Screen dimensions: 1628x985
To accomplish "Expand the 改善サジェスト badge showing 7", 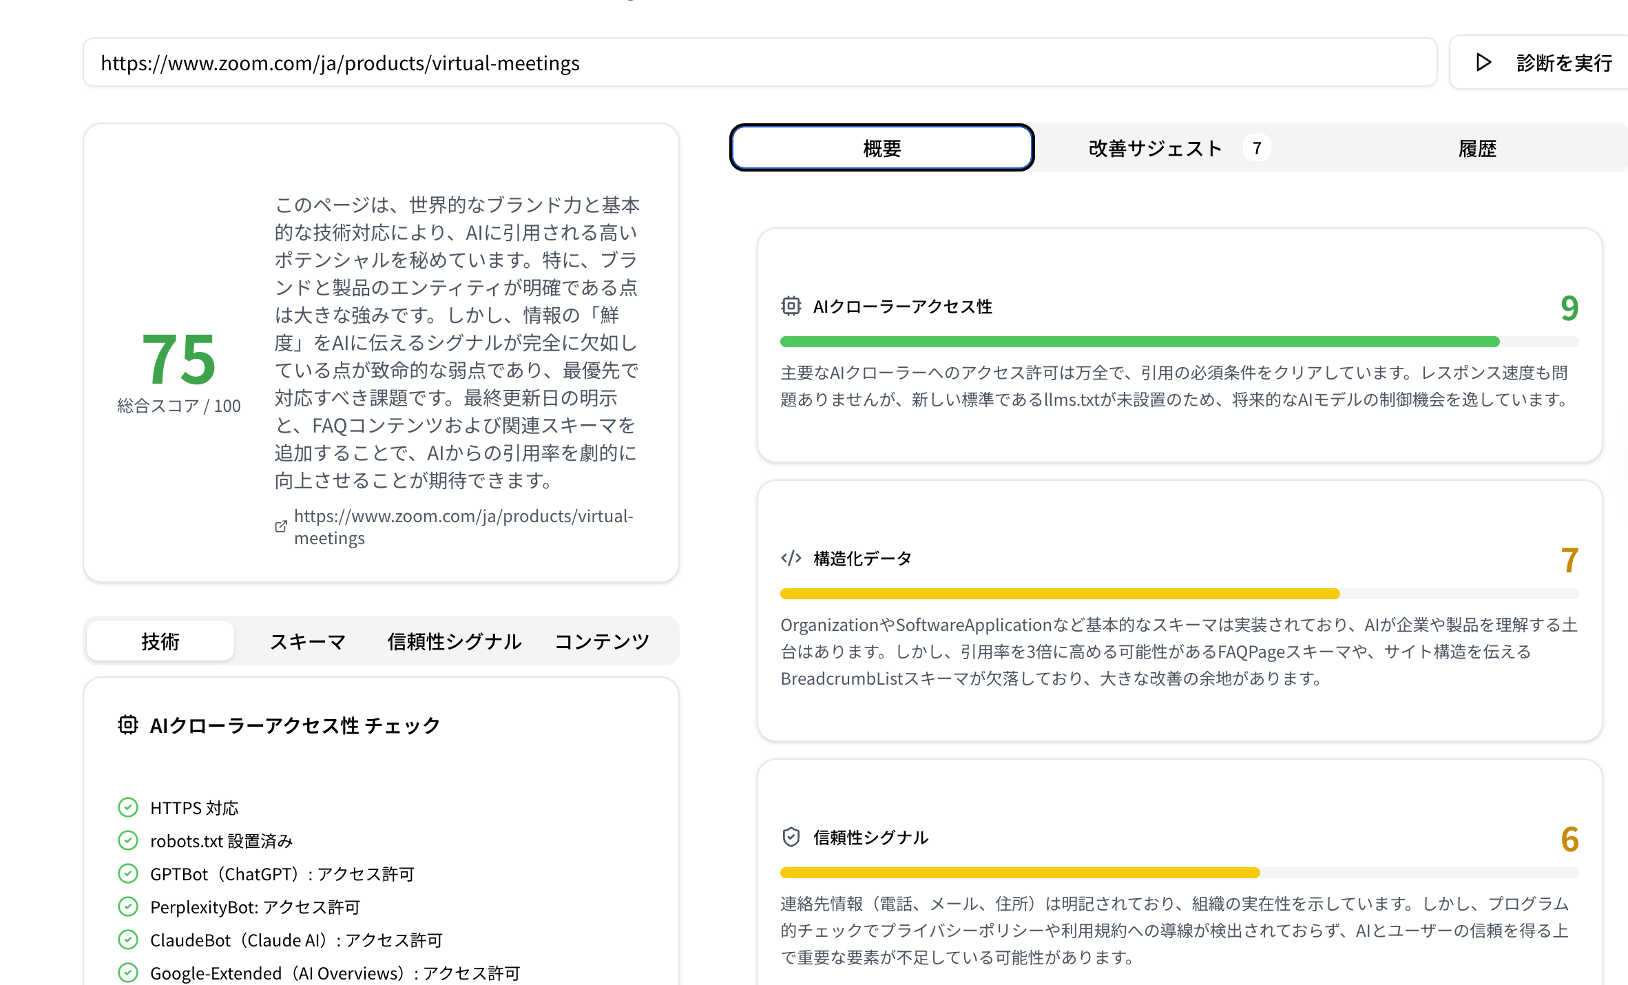I will click(1257, 147).
